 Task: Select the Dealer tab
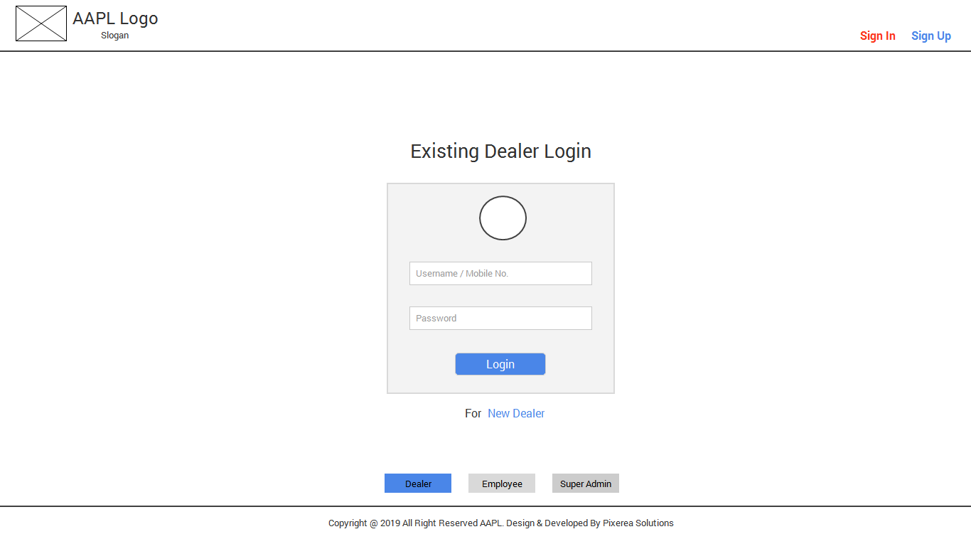418,484
